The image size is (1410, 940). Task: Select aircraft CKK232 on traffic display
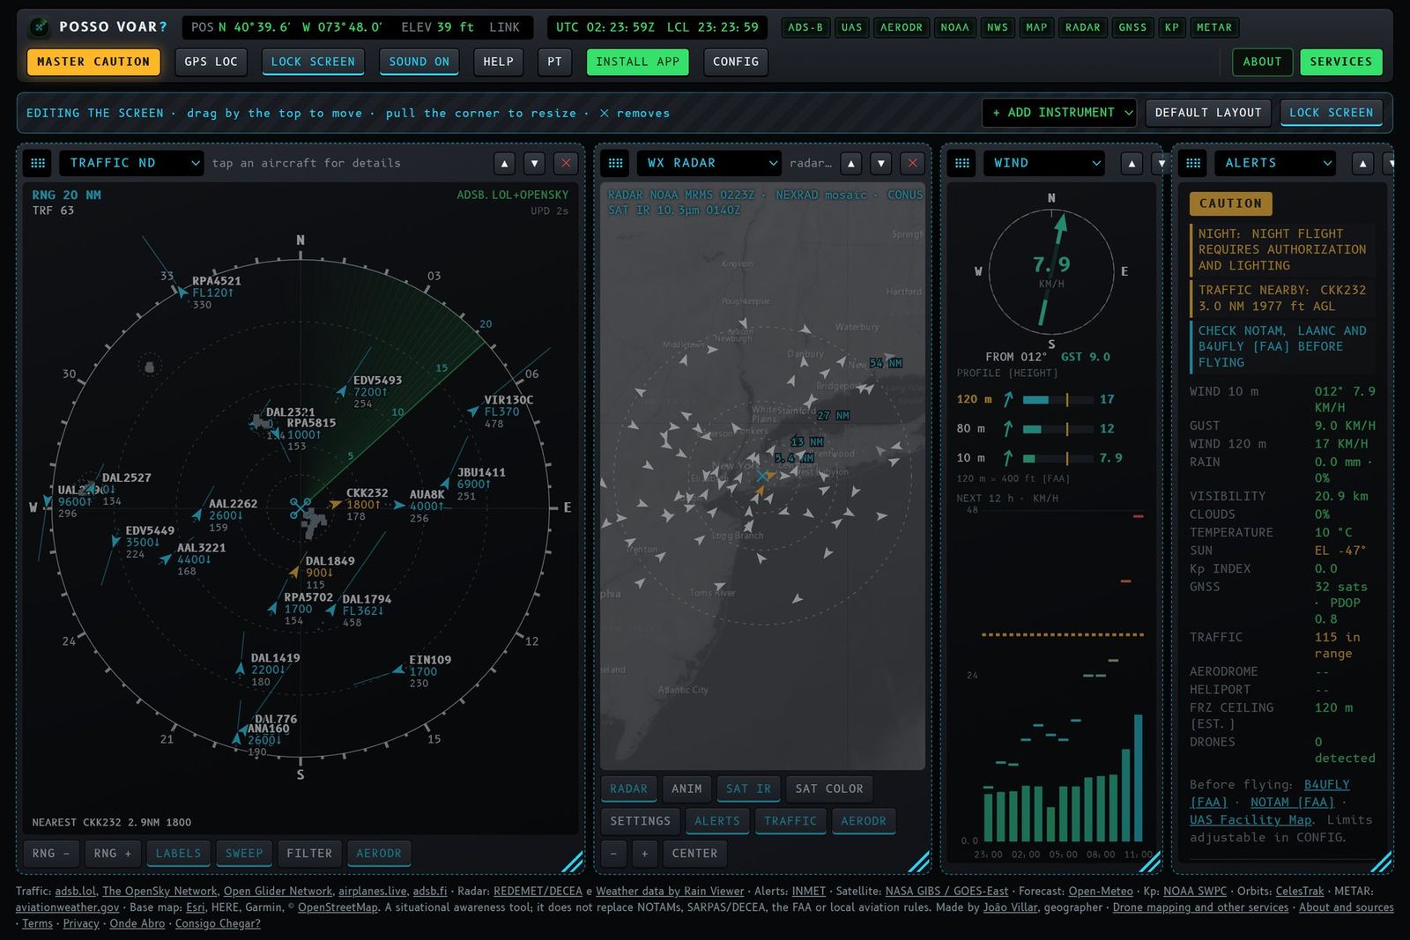click(336, 504)
